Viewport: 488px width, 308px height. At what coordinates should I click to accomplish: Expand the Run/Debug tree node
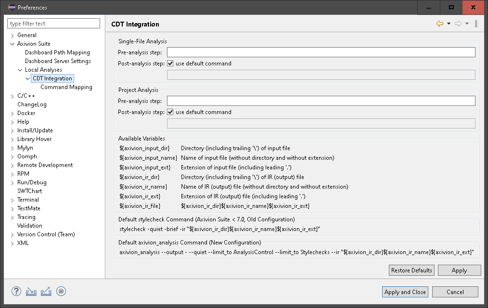13,183
